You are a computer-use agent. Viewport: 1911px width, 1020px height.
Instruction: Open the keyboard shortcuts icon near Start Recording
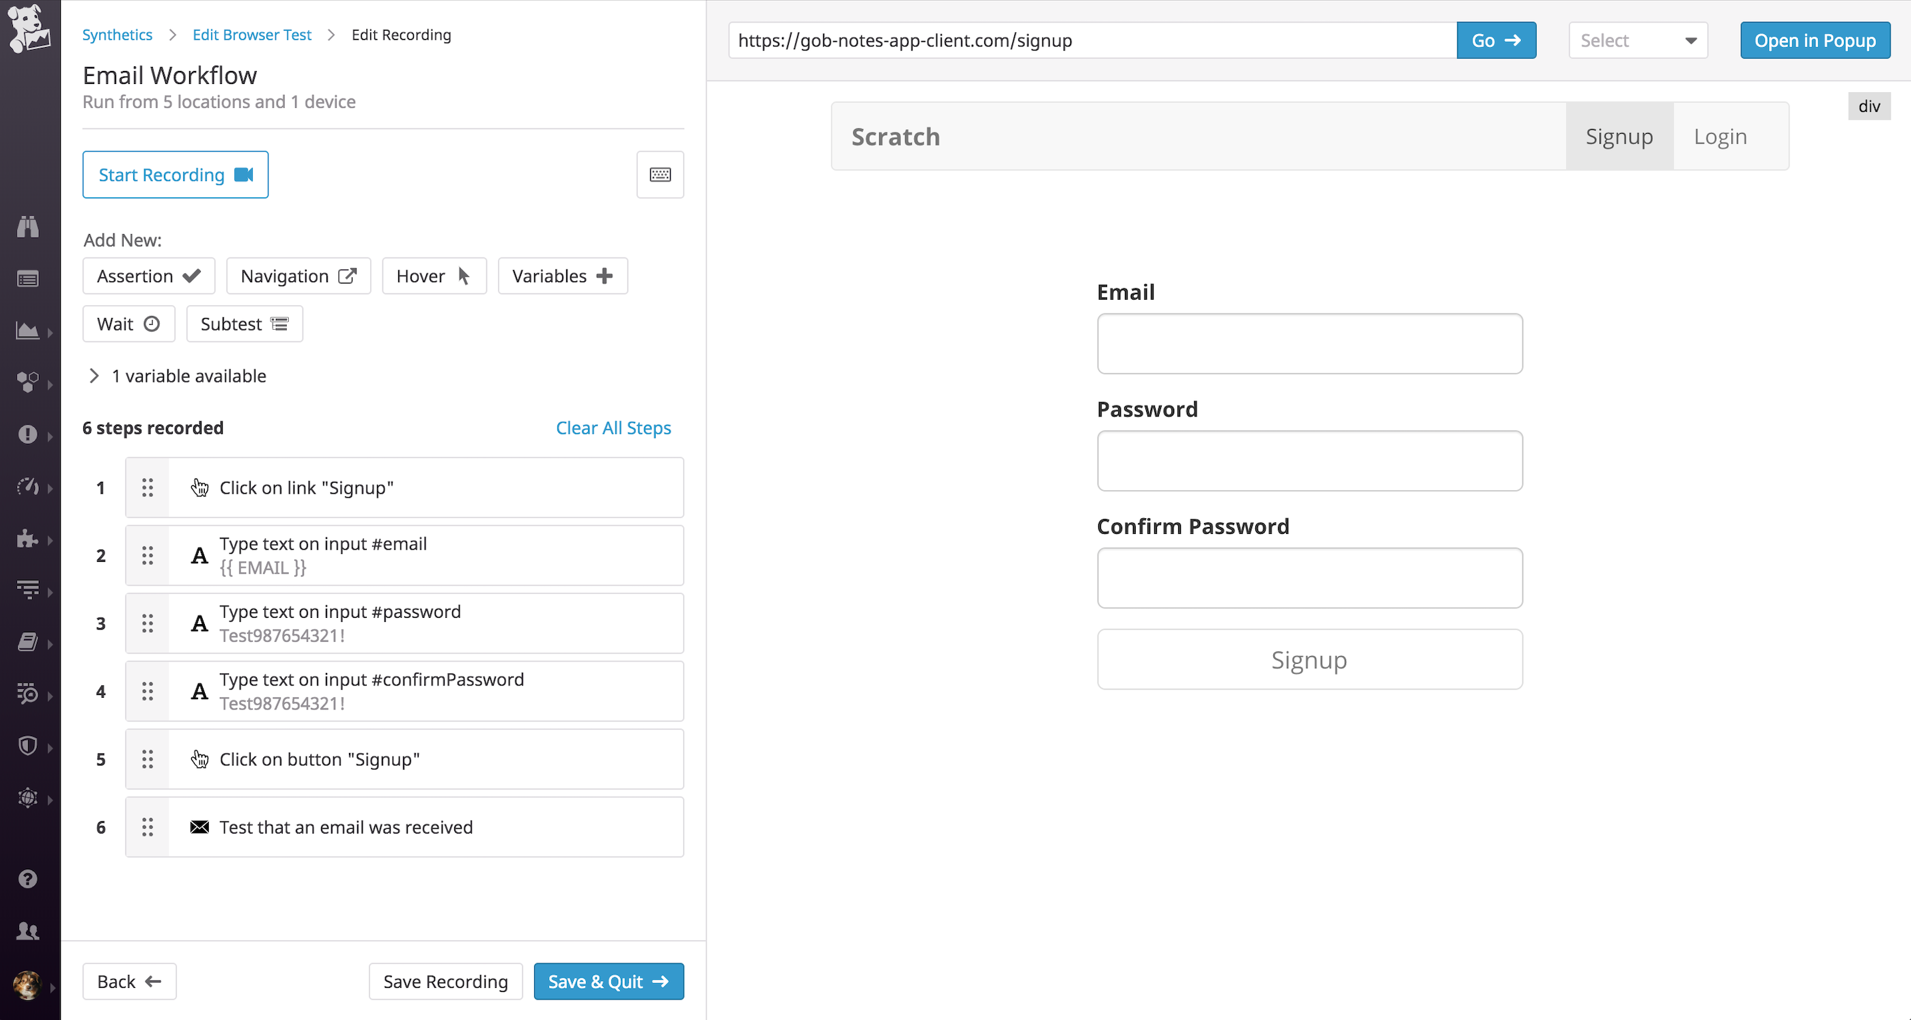(x=660, y=174)
